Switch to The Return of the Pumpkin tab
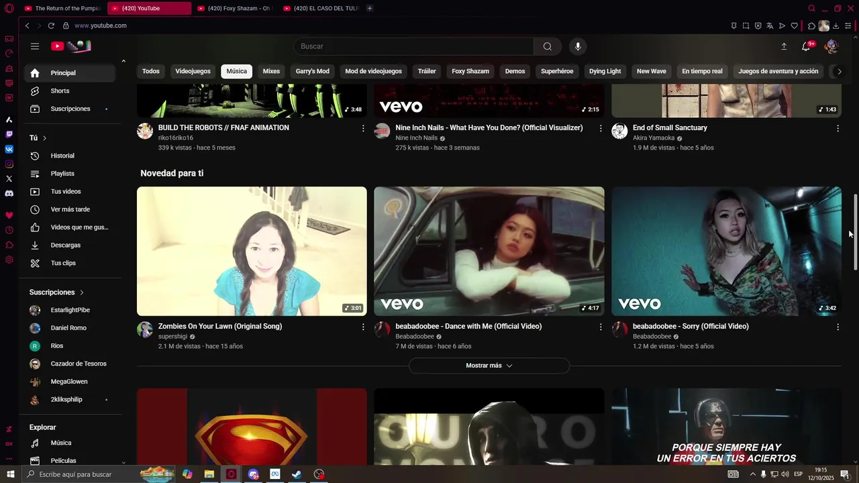The width and height of the screenshot is (859, 483). pos(62,8)
